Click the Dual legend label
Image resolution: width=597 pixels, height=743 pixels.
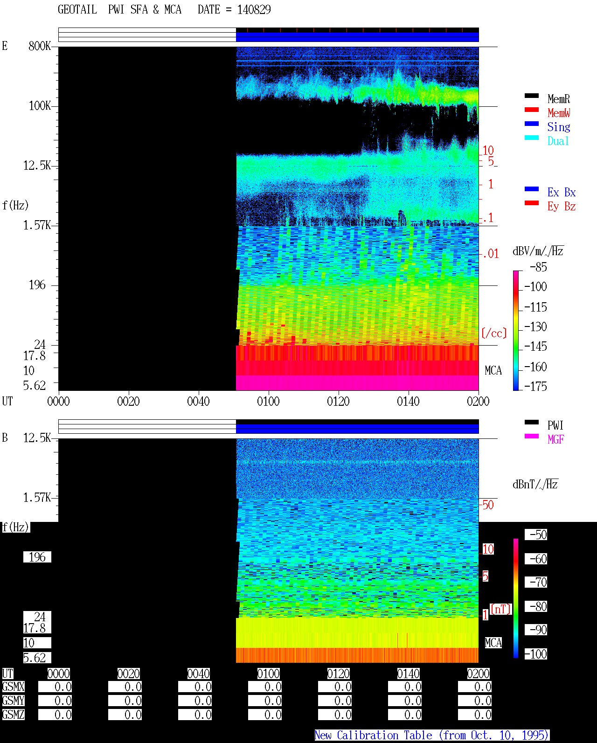(559, 141)
